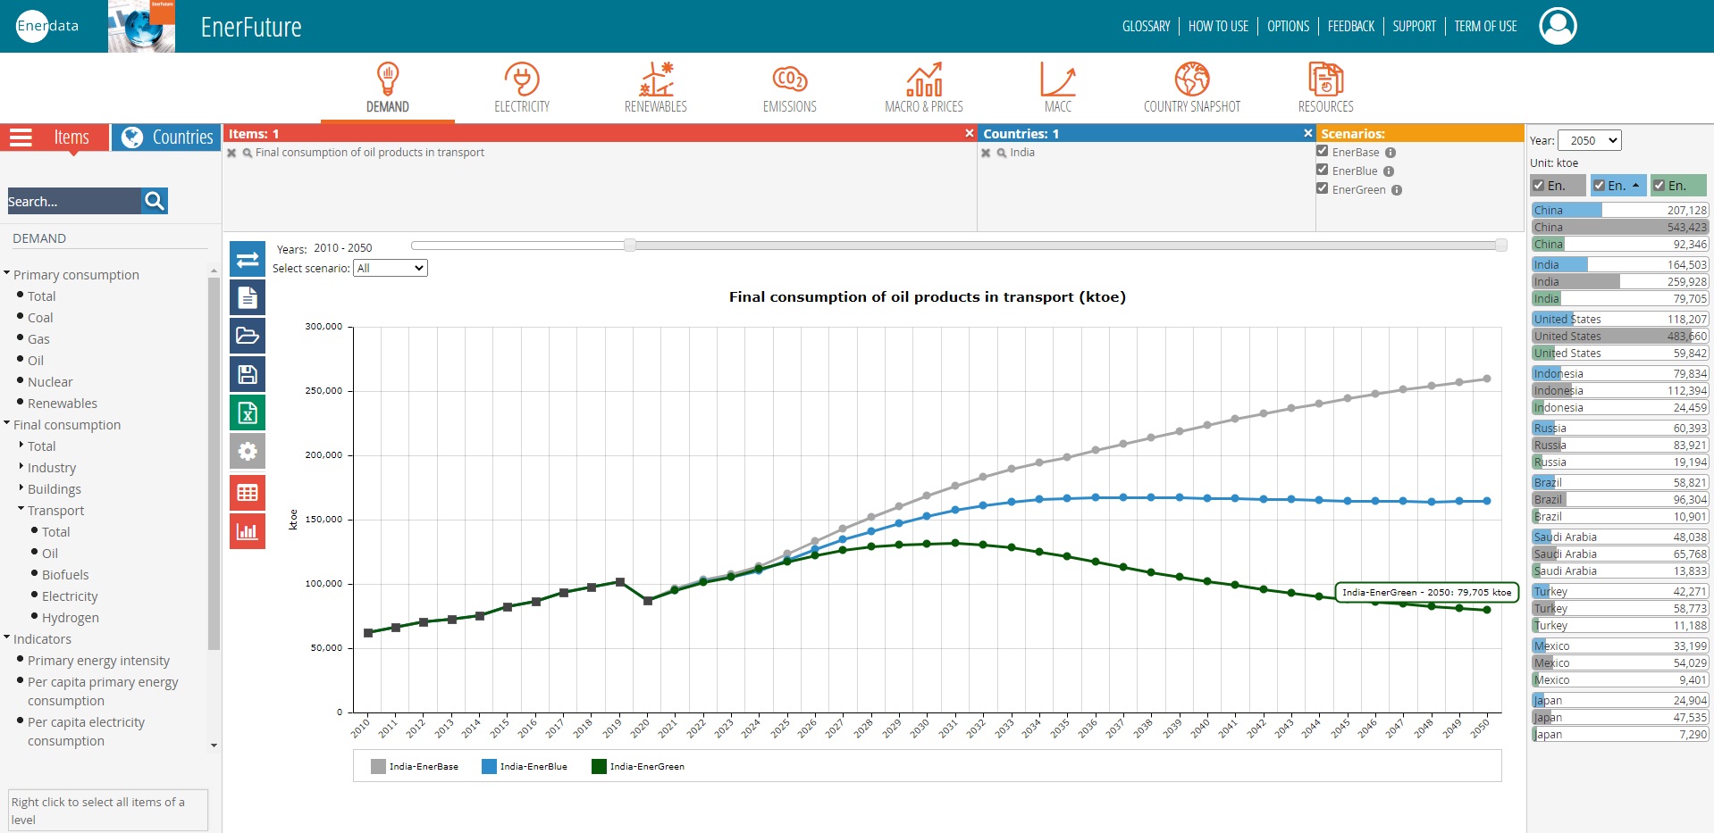The width and height of the screenshot is (1714, 833).
Task: Open the Electricity module tab
Action: (522, 87)
